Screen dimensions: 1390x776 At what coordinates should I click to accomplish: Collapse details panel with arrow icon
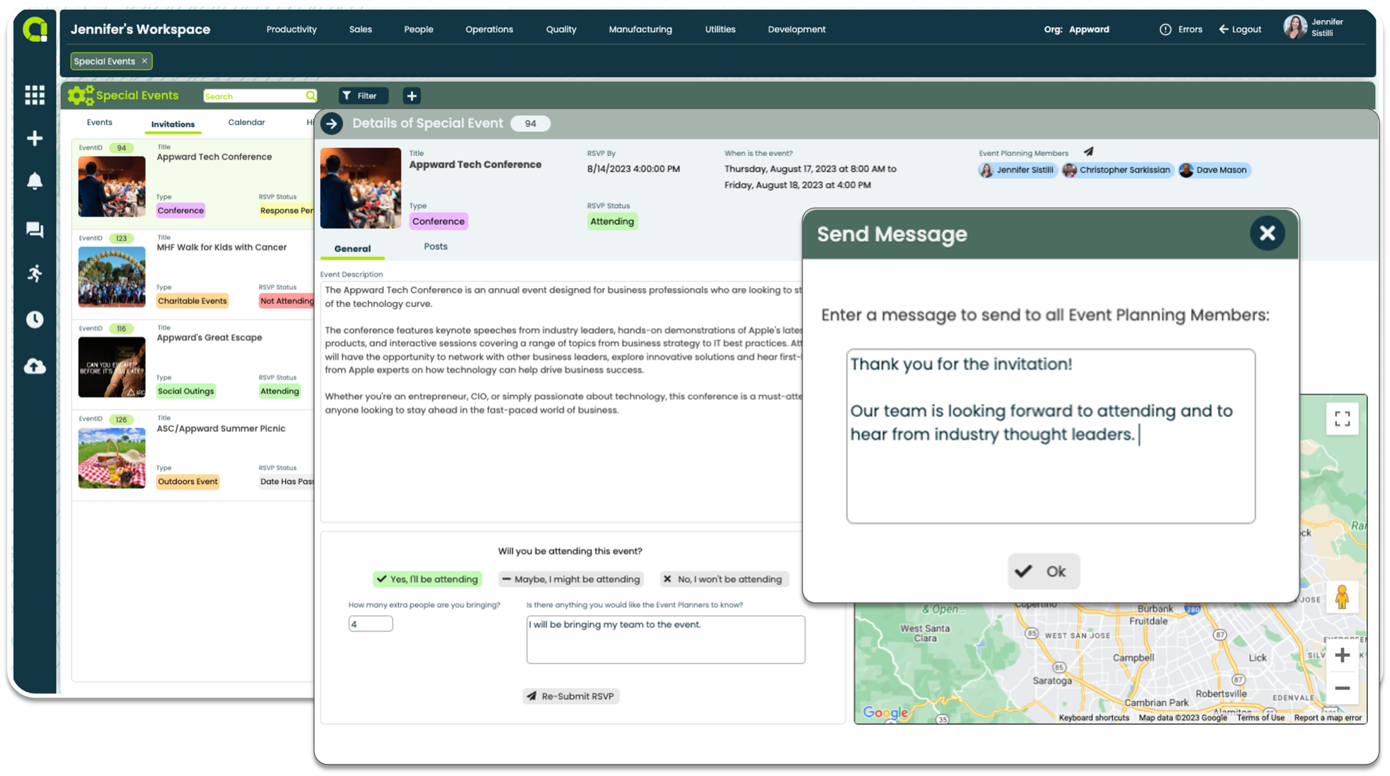pos(332,123)
